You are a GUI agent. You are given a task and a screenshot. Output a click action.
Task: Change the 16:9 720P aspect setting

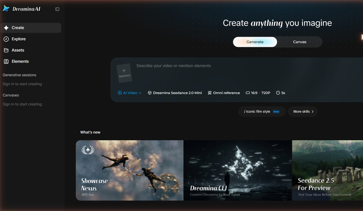(x=258, y=93)
